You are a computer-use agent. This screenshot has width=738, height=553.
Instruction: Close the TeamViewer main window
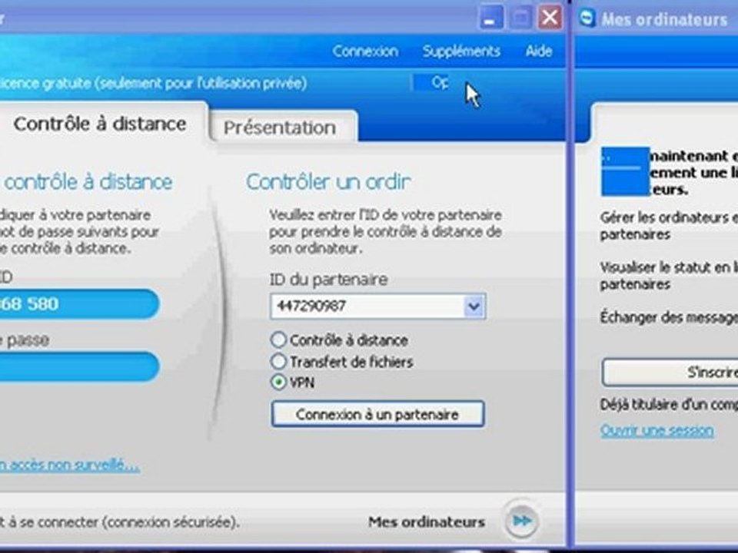[549, 18]
